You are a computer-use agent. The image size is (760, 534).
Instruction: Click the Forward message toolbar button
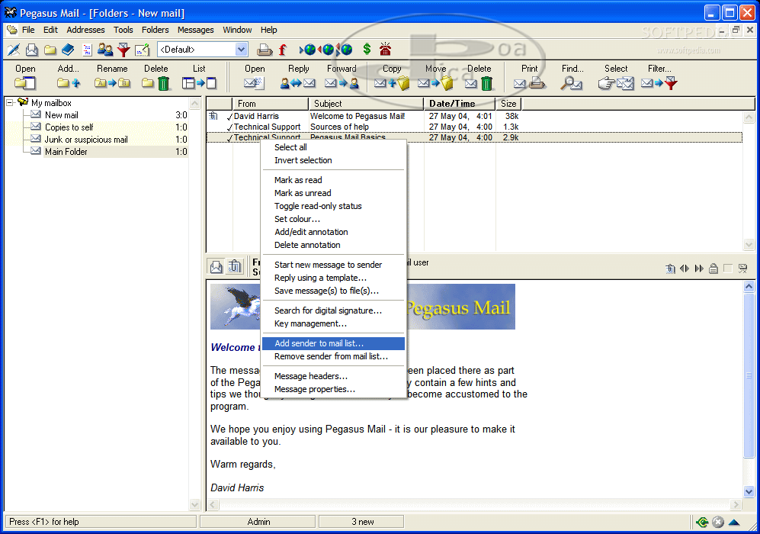342,77
